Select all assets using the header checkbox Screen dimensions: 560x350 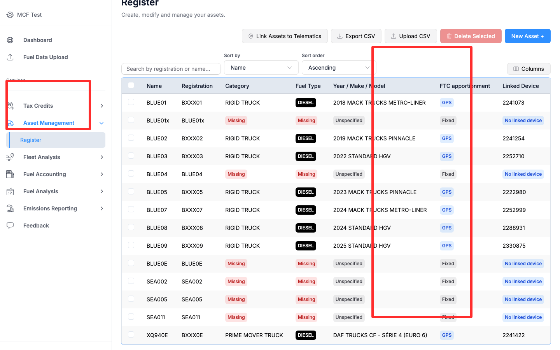(x=131, y=86)
